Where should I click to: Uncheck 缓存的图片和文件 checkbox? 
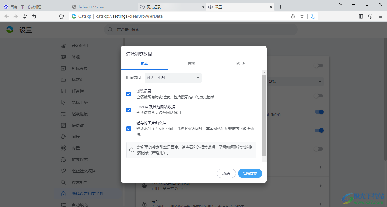(129, 129)
